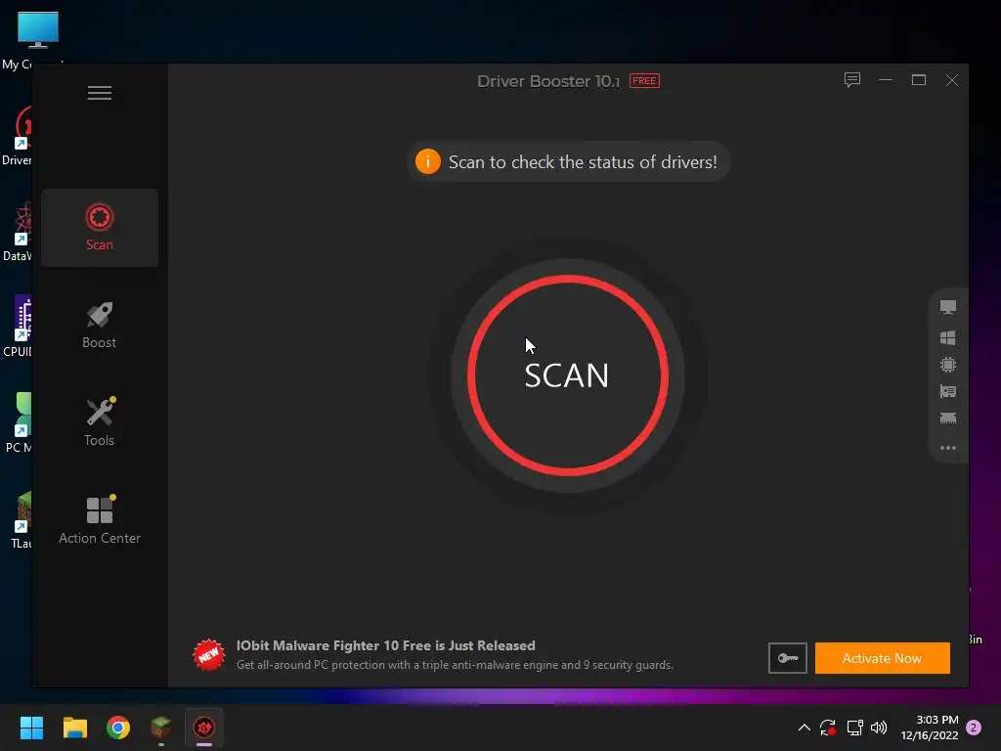Open the IObit Malware Fighter 10 promo link
This screenshot has height=751, width=1001.
385,645
